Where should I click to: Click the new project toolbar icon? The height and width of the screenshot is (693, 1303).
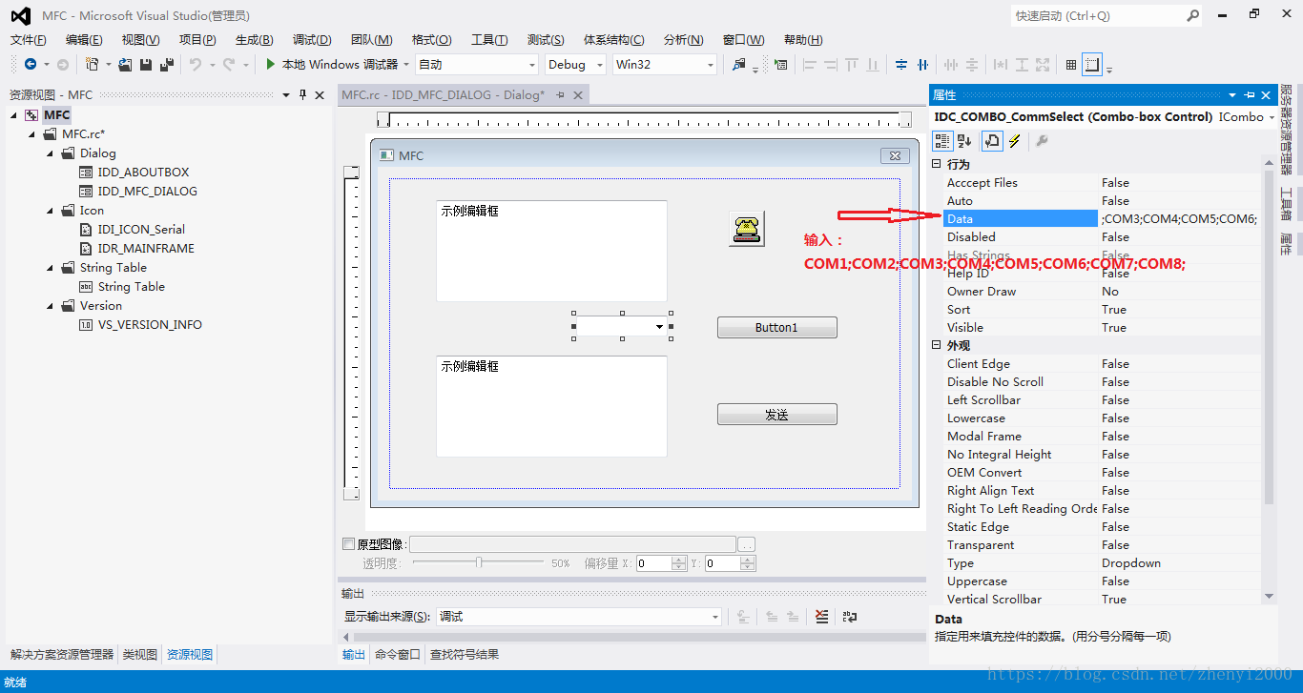(x=92, y=64)
